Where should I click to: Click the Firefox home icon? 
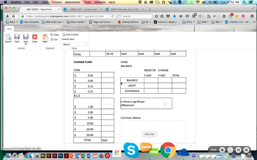tap(181, 16)
